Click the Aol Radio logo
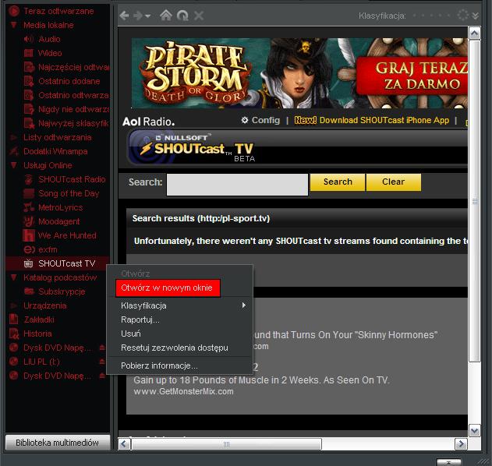 [x=148, y=122]
